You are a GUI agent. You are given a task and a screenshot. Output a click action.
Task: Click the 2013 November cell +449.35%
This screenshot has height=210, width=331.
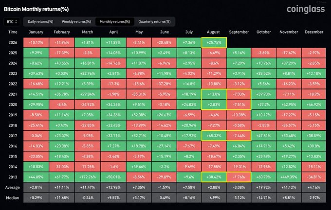[x=289, y=177]
